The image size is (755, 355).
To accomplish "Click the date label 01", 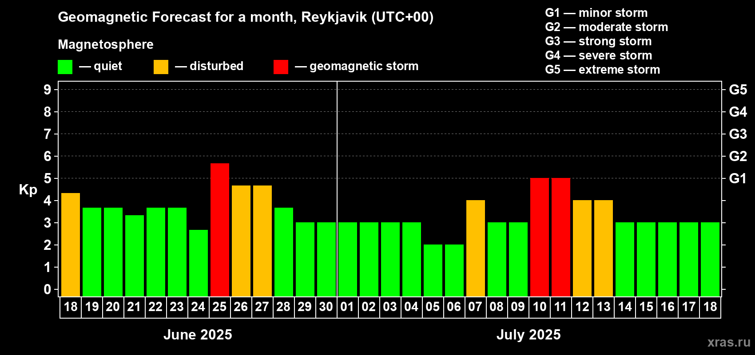I will (347, 307).
